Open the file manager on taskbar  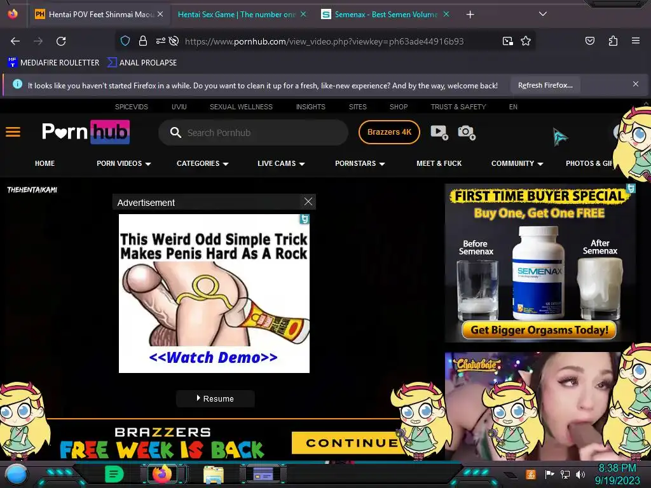click(x=214, y=475)
